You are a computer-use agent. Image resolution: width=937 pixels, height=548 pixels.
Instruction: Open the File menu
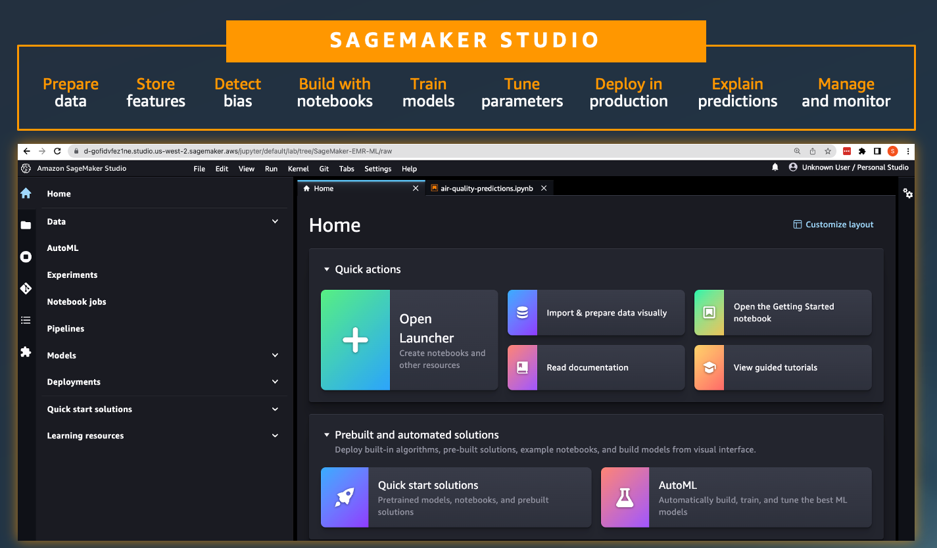coord(199,169)
